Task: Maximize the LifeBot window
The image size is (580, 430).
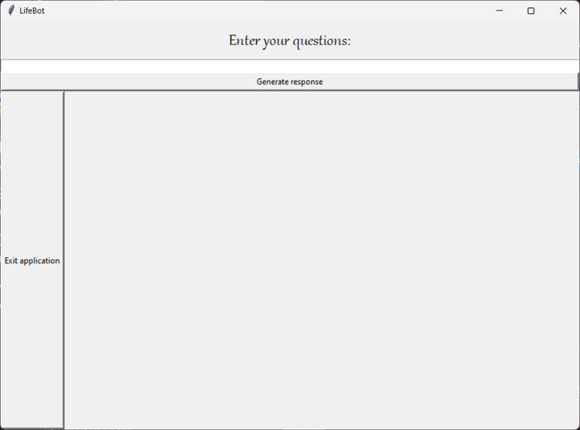Action: pyautogui.click(x=531, y=11)
